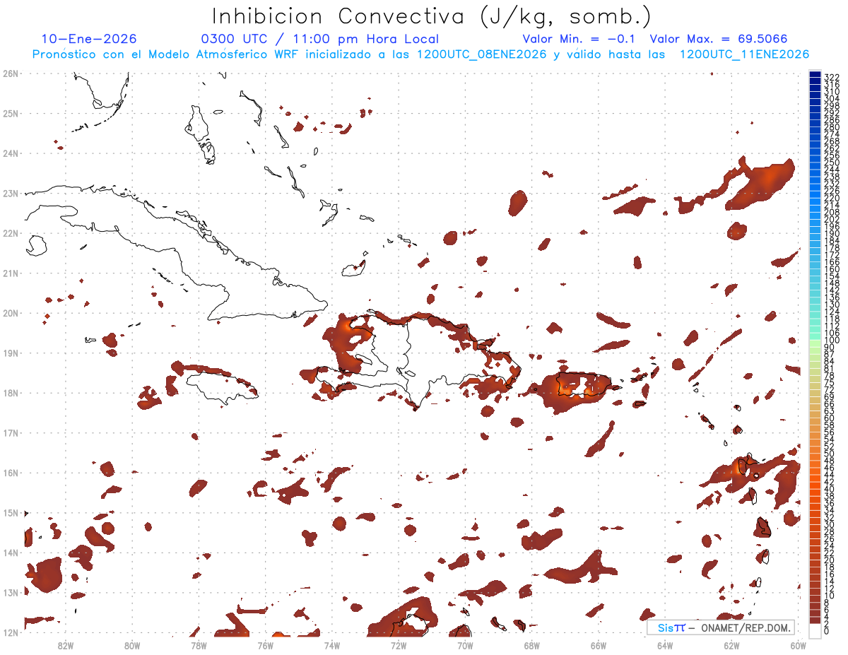Click the '21N' latitude label

click(x=10, y=273)
